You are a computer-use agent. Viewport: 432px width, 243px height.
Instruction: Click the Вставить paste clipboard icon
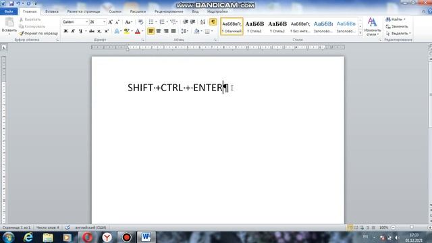click(9, 22)
